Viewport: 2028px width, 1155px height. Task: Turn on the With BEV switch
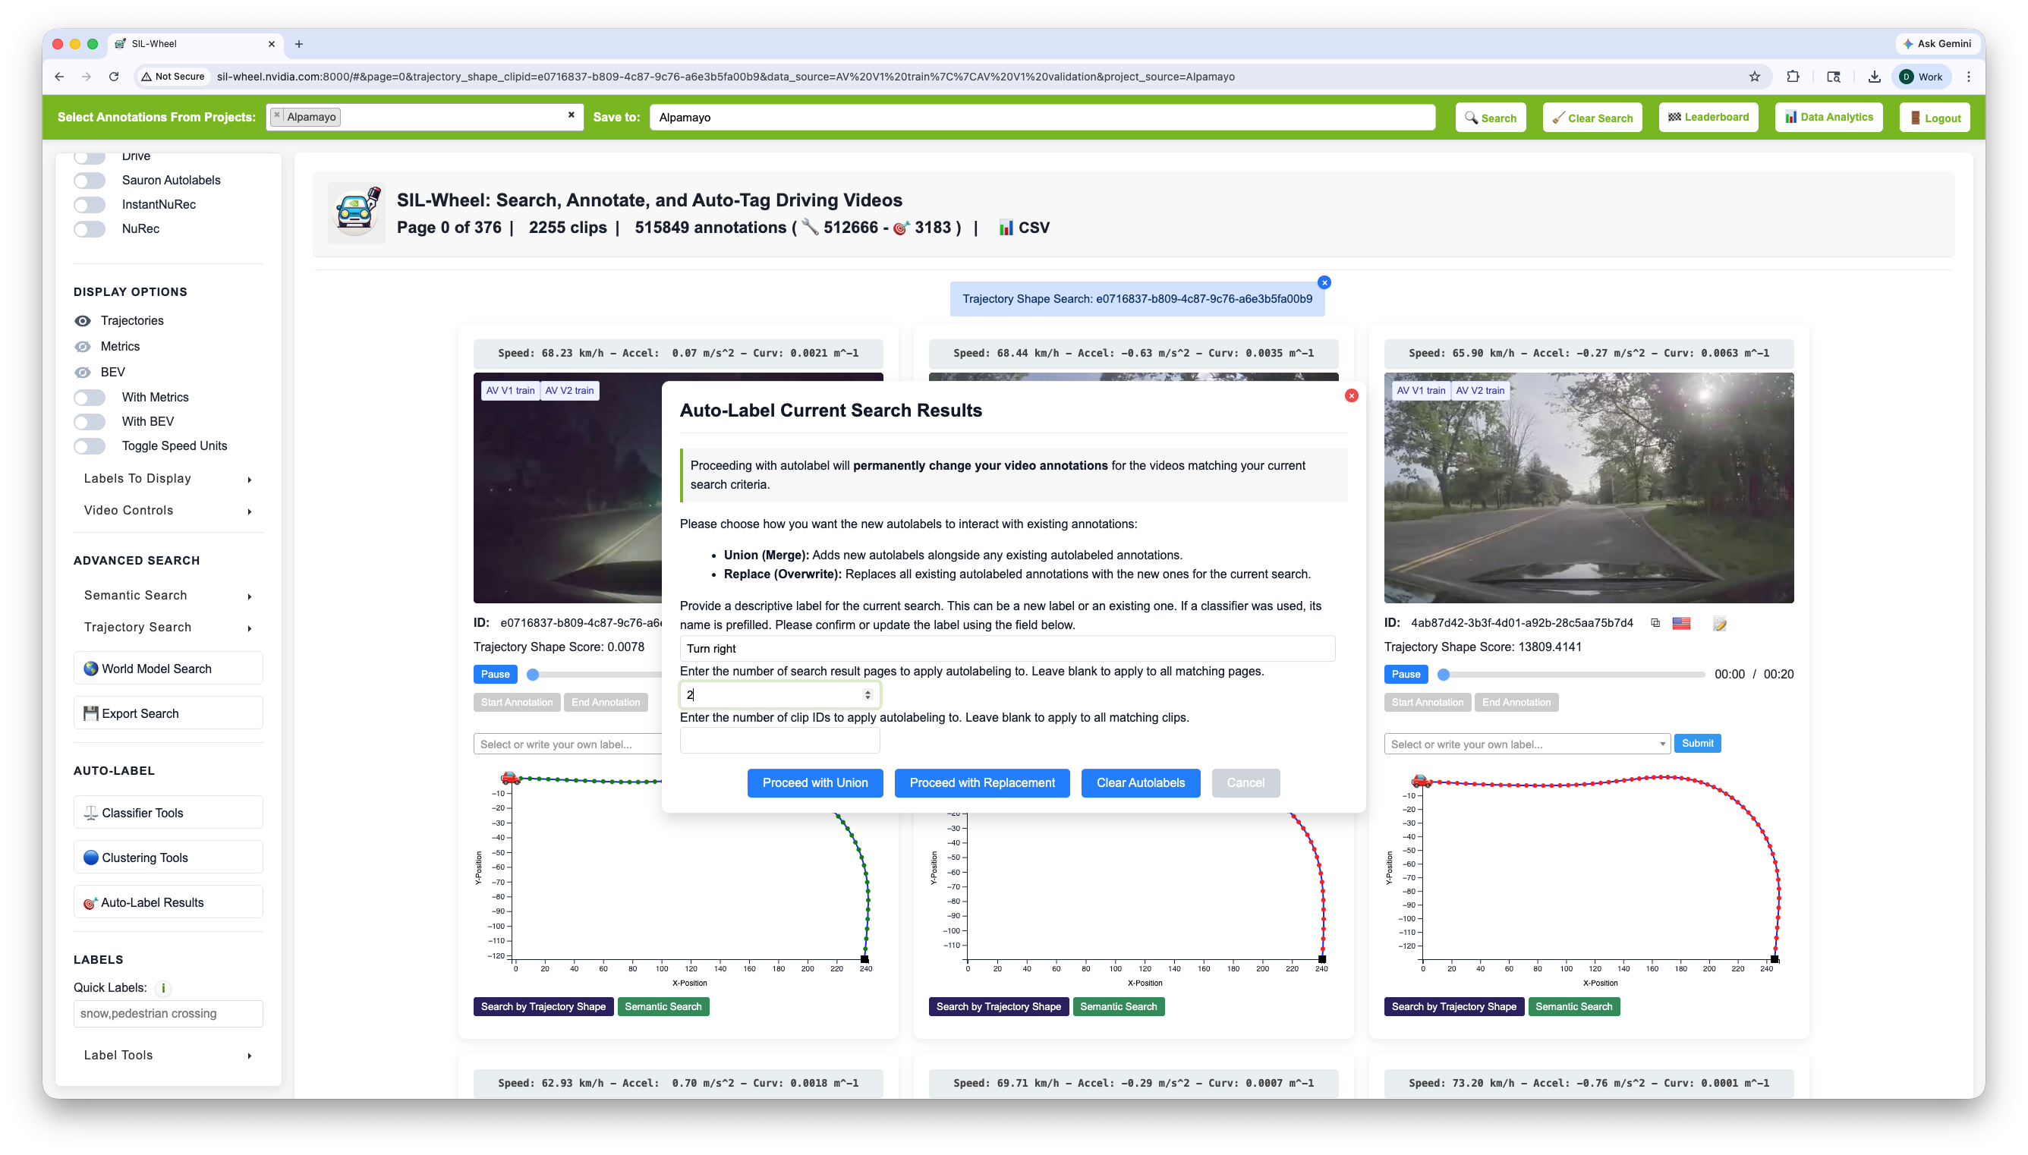click(90, 422)
